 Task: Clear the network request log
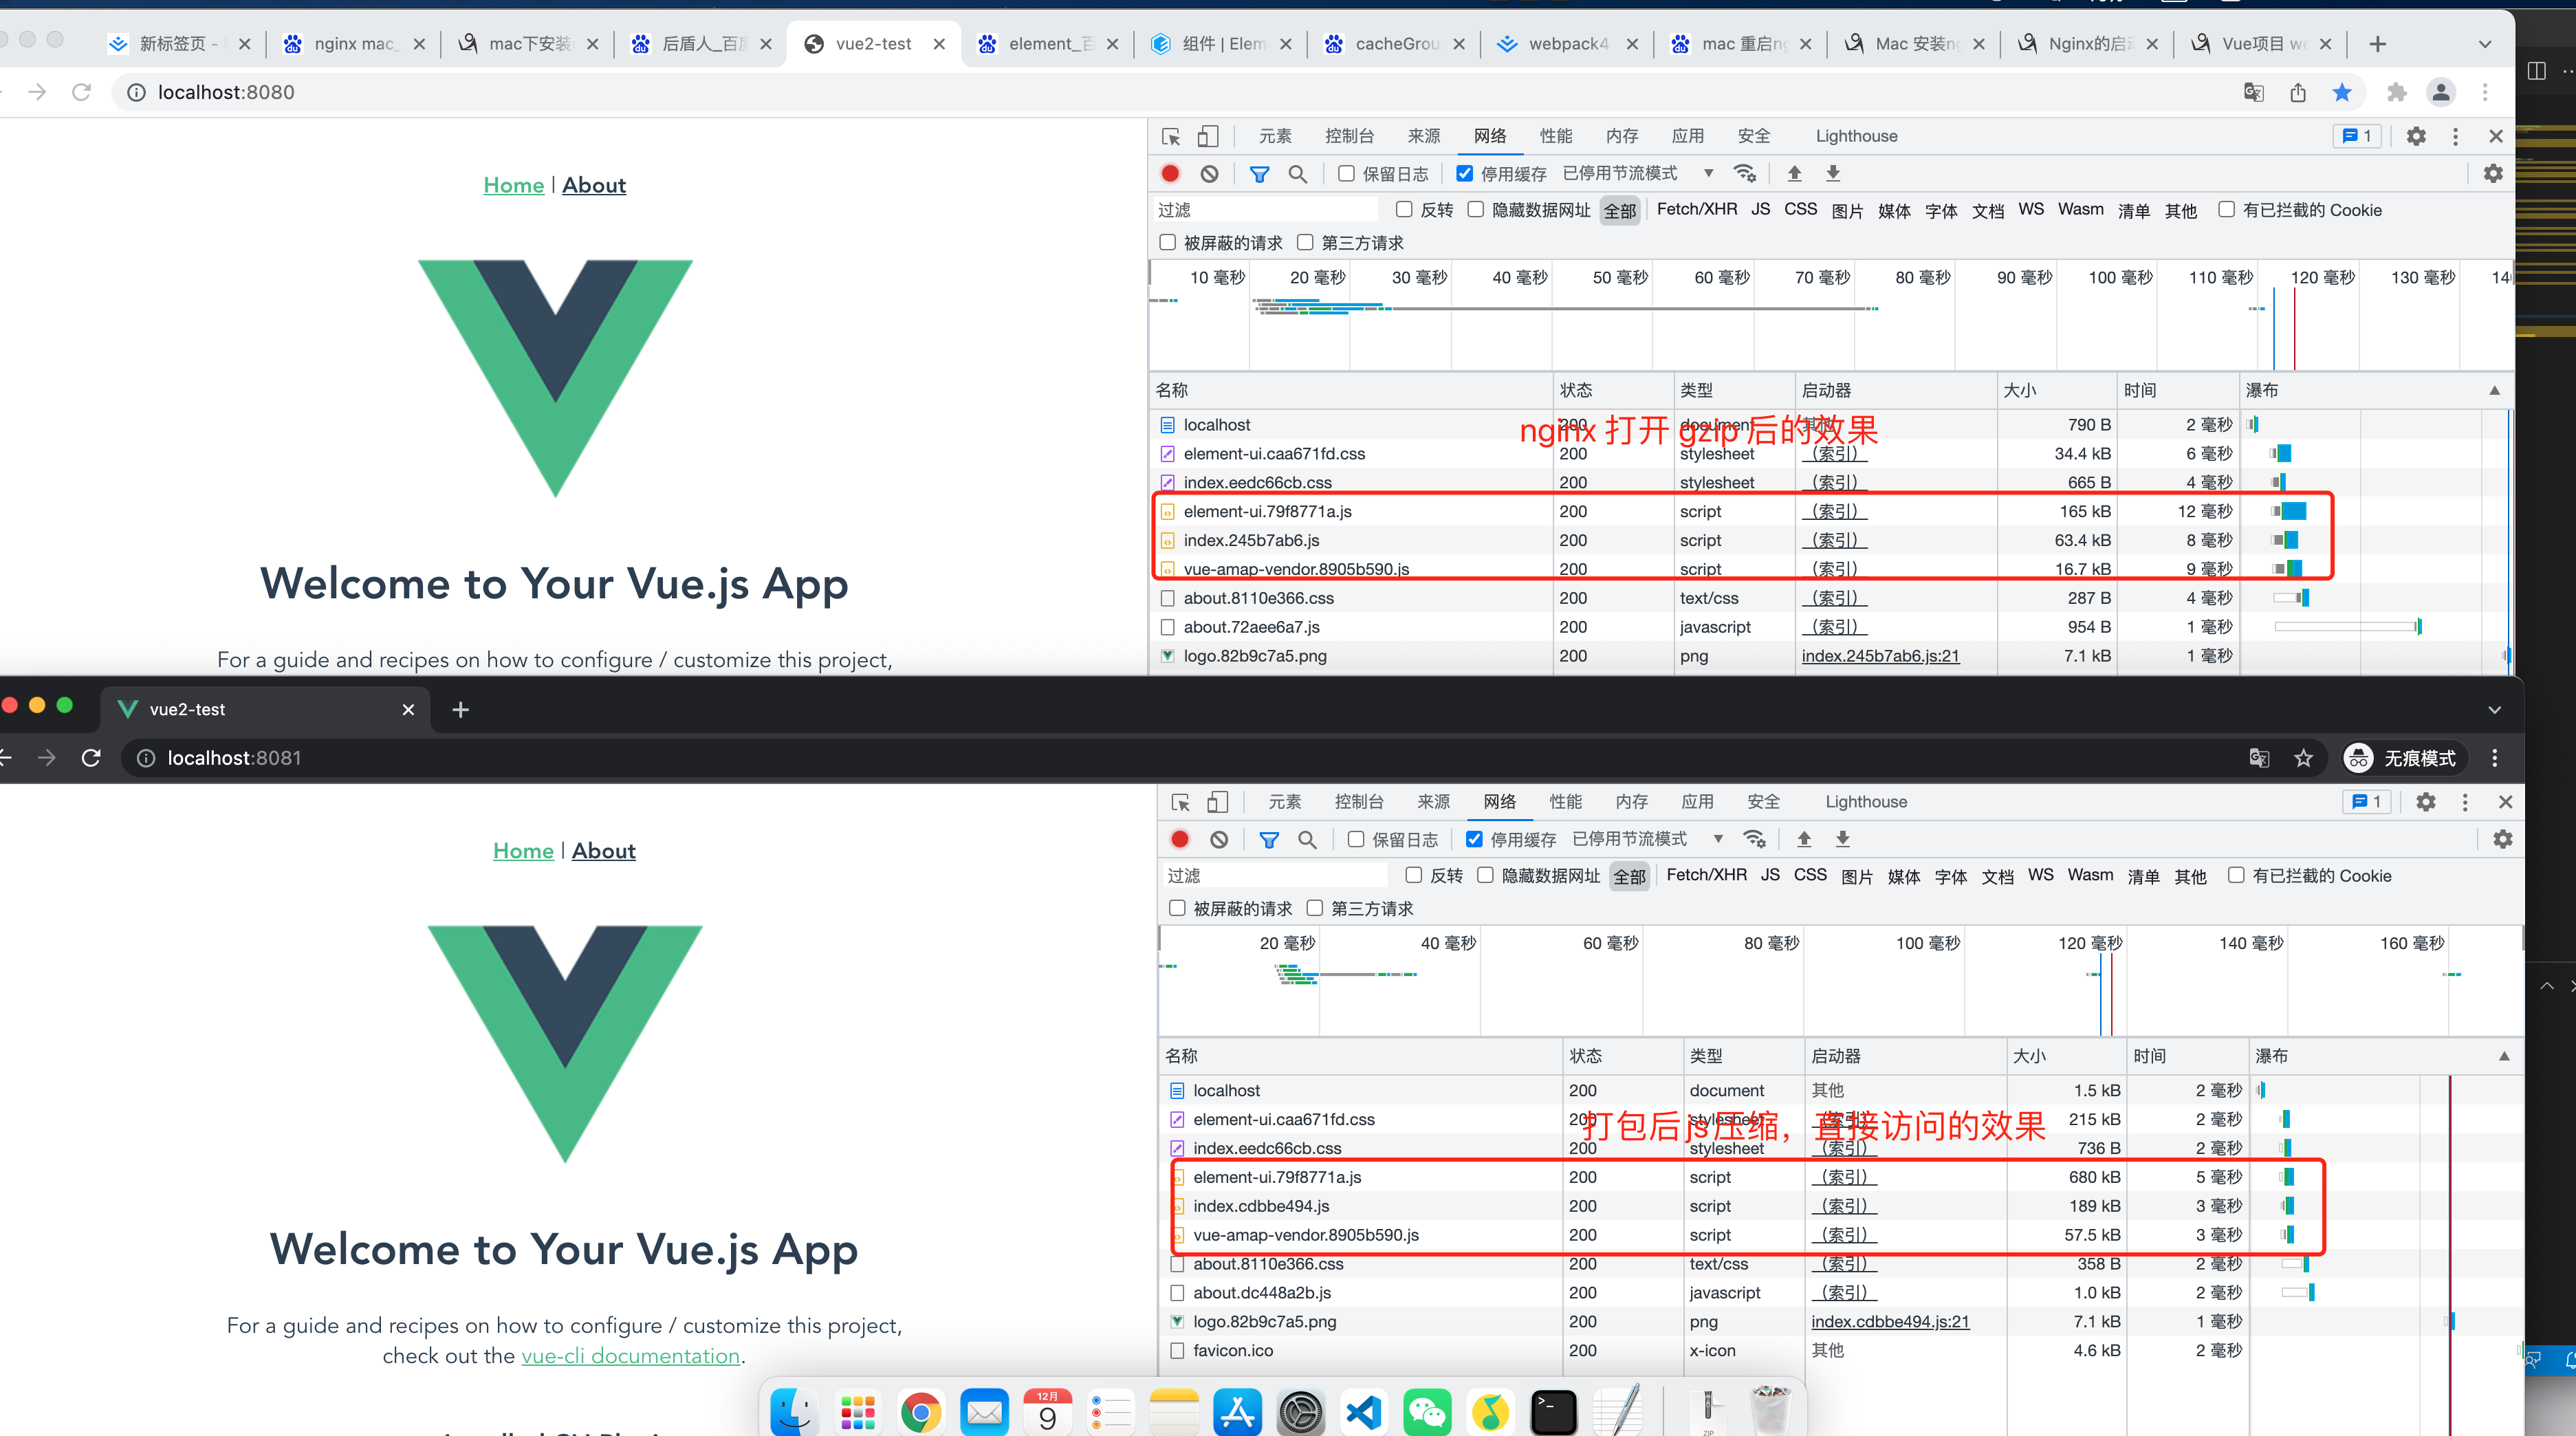click(1210, 173)
